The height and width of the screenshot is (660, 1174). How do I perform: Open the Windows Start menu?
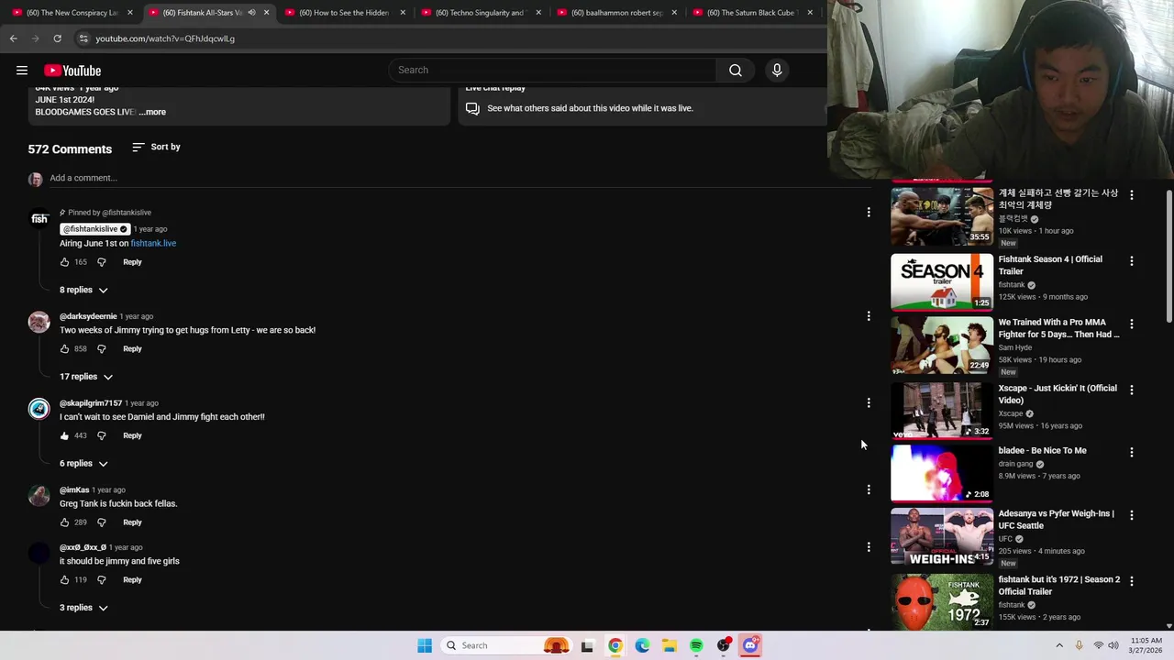point(425,645)
